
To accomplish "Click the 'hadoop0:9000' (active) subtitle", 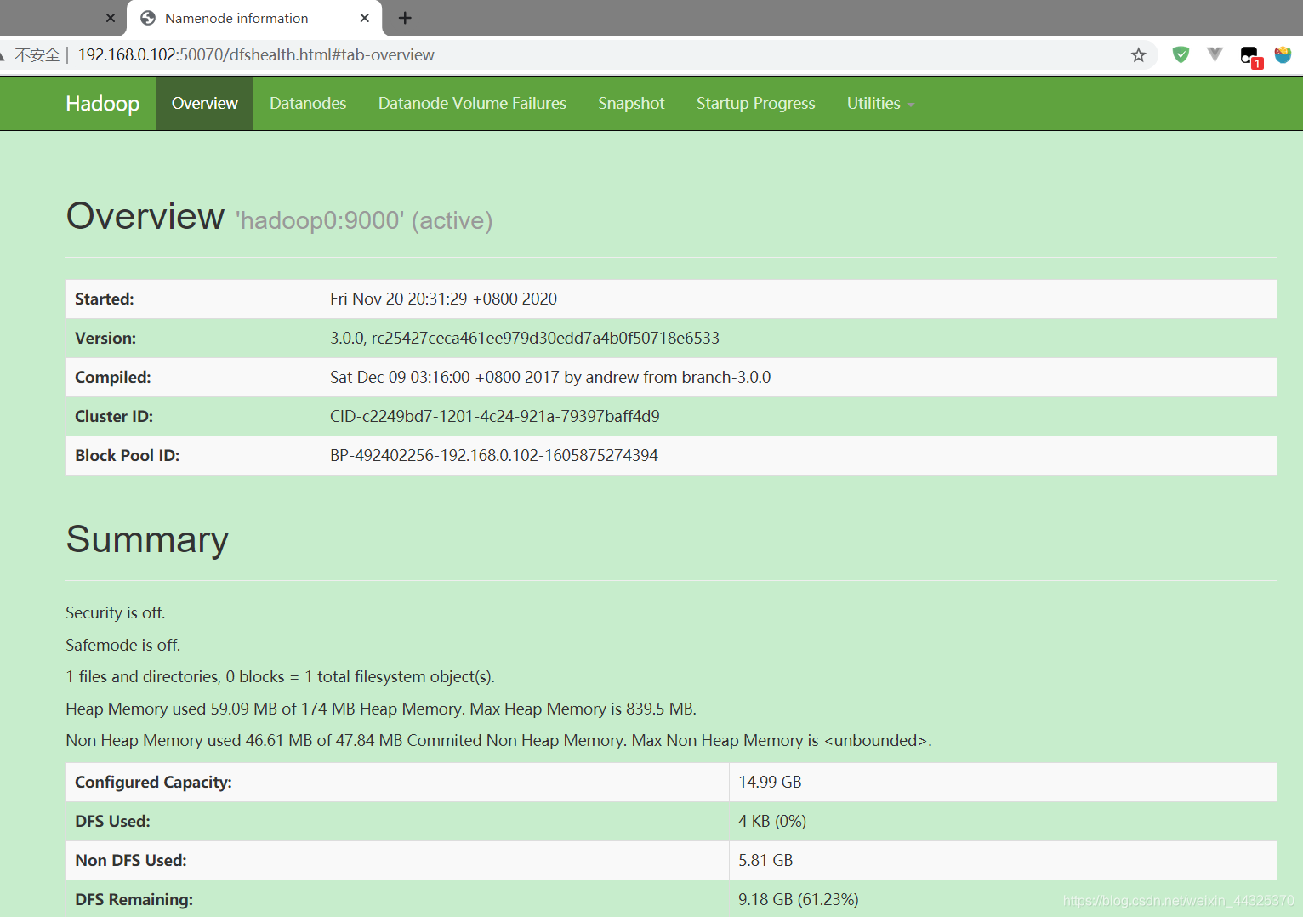I will click(x=364, y=221).
